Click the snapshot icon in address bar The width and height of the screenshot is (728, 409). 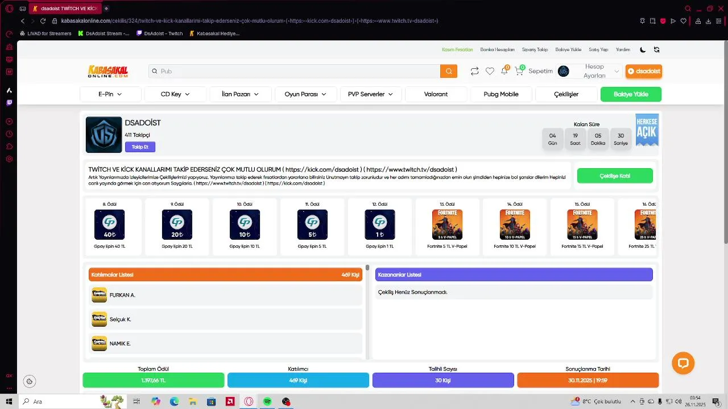tap(652, 21)
